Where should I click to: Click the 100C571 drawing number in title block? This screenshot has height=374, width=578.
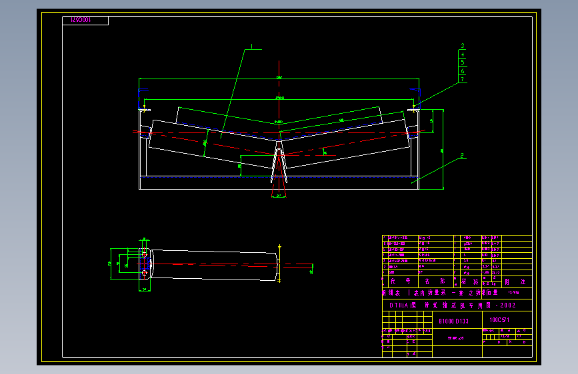click(x=499, y=320)
